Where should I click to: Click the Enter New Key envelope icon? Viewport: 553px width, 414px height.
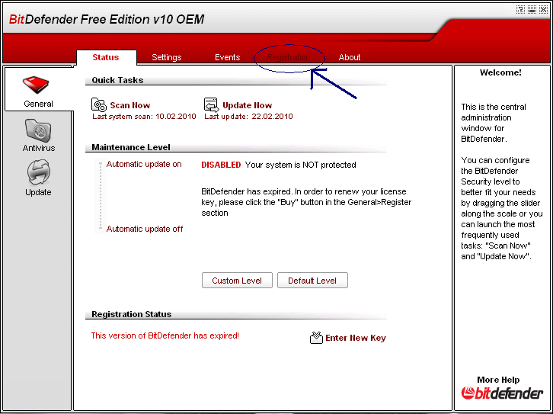click(x=316, y=338)
